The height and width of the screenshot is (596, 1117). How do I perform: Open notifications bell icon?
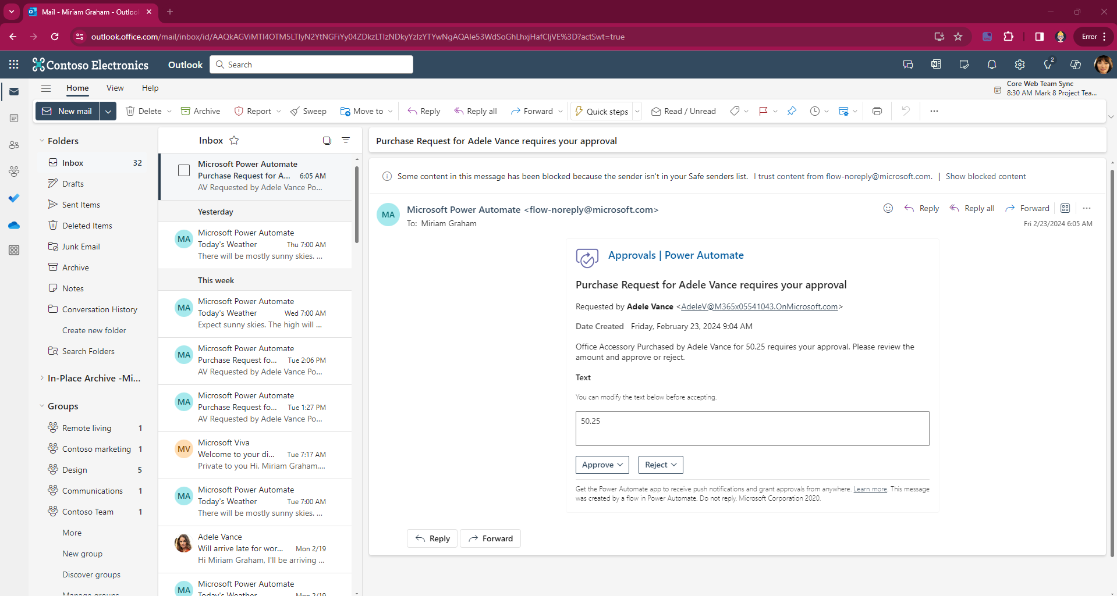pos(992,65)
